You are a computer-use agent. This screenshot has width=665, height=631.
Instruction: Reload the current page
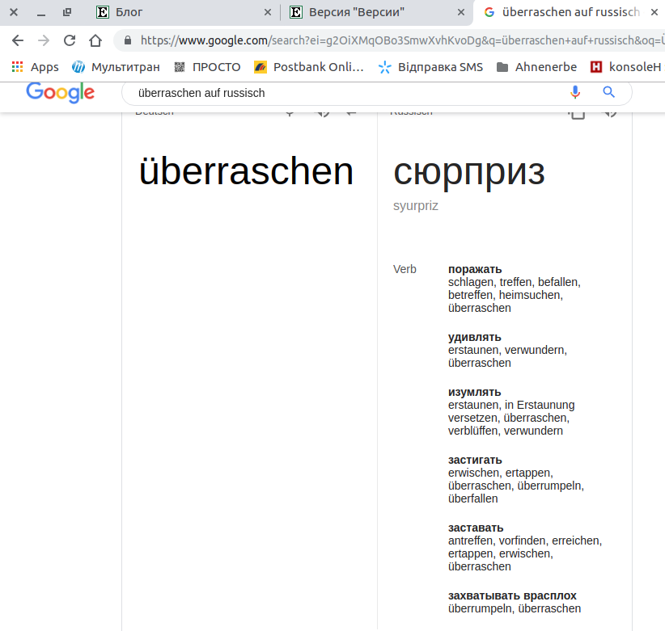(70, 40)
